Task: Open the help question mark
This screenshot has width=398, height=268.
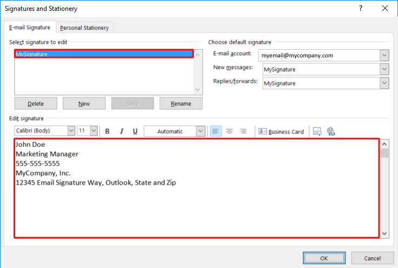Action: pyautogui.click(x=361, y=8)
